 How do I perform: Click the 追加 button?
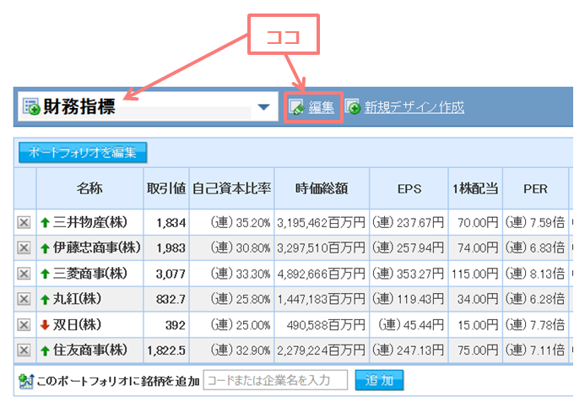(x=379, y=380)
